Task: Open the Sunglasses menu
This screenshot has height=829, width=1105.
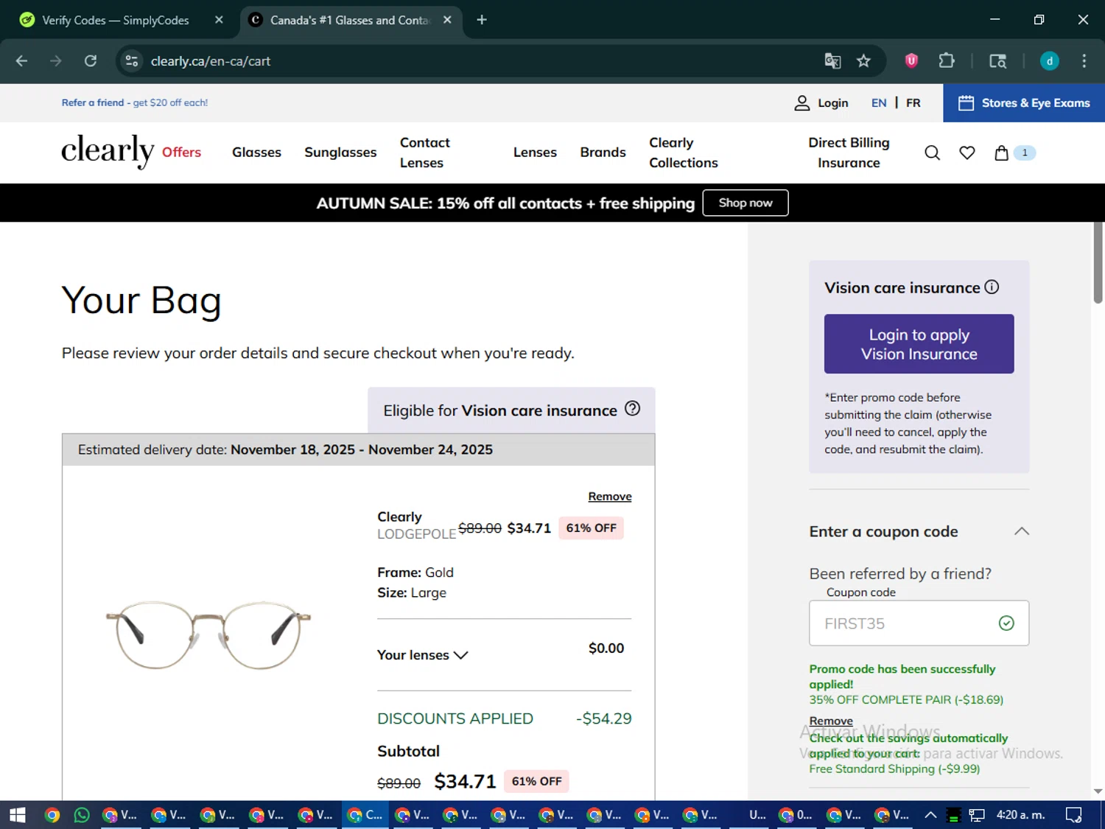Action: click(340, 153)
